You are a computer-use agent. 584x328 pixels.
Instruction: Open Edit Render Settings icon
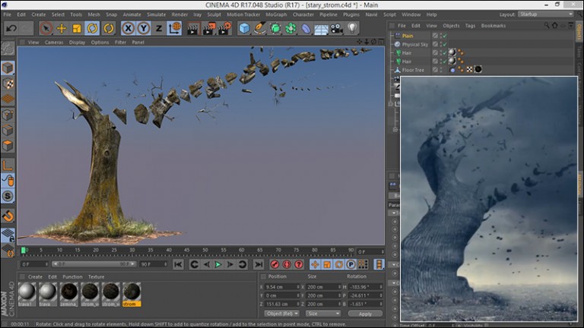tap(225, 28)
